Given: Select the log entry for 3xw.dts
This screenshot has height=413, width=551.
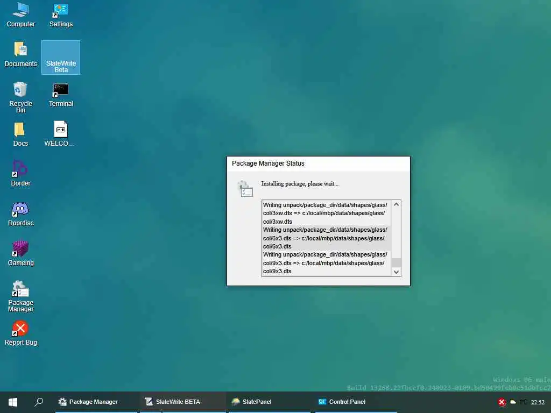Looking at the screenshot, I should [x=327, y=213].
